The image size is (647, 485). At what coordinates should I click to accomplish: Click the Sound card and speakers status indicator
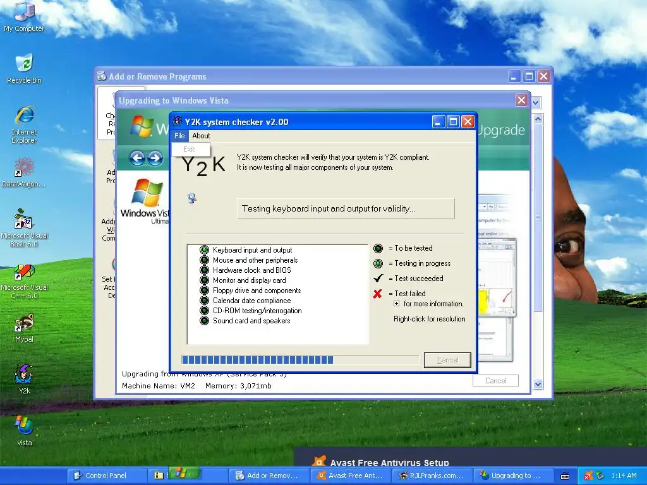204,321
